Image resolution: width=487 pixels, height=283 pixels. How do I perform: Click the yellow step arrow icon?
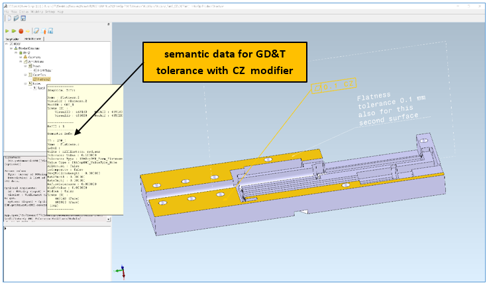coord(28,30)
